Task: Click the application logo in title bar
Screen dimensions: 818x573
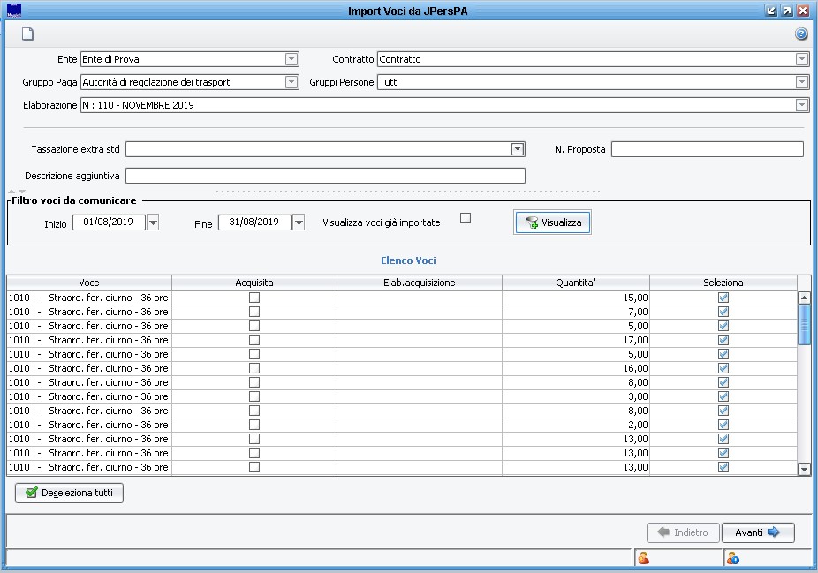Action: pos(13,11)
